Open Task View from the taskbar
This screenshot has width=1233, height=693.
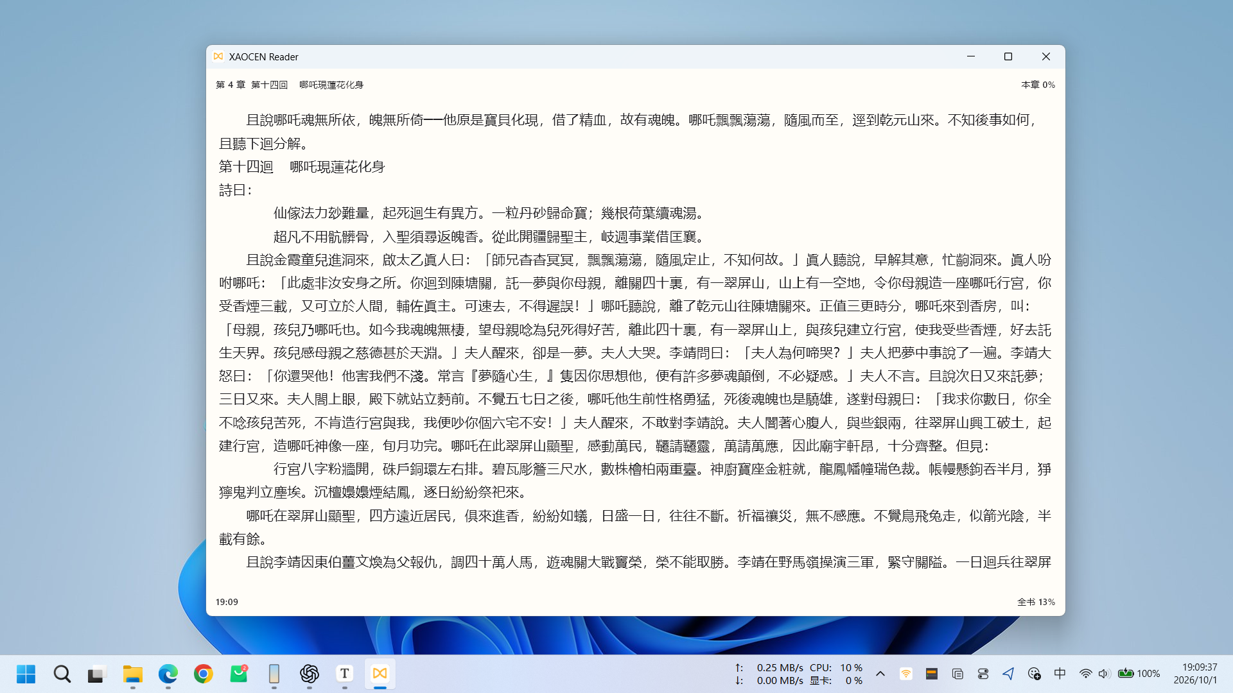(96, 674)
